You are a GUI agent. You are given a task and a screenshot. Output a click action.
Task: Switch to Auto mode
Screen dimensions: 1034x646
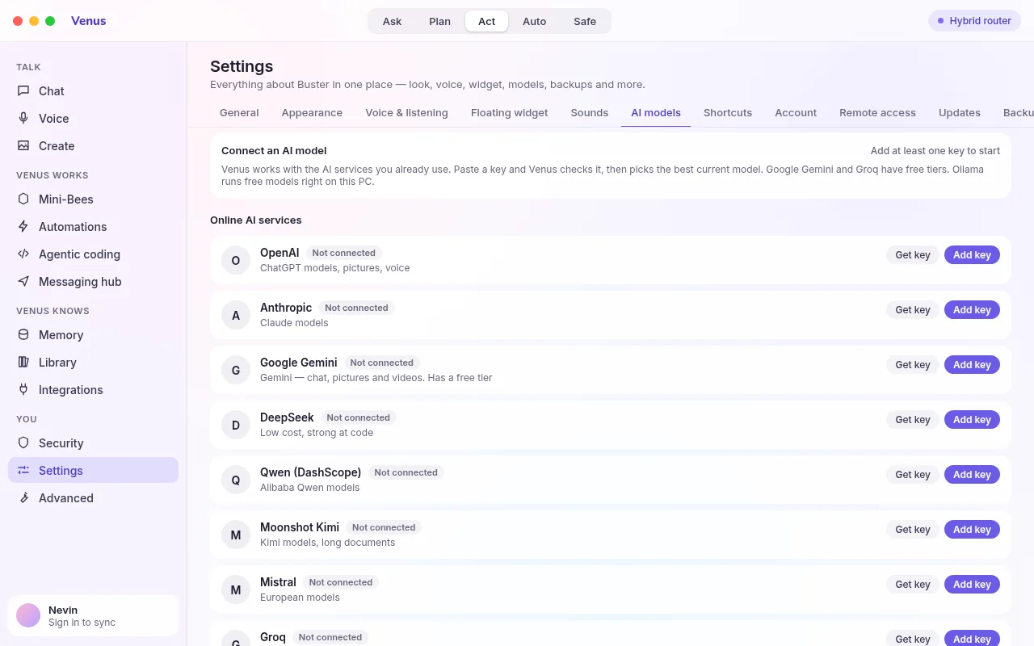click(534, 21)
